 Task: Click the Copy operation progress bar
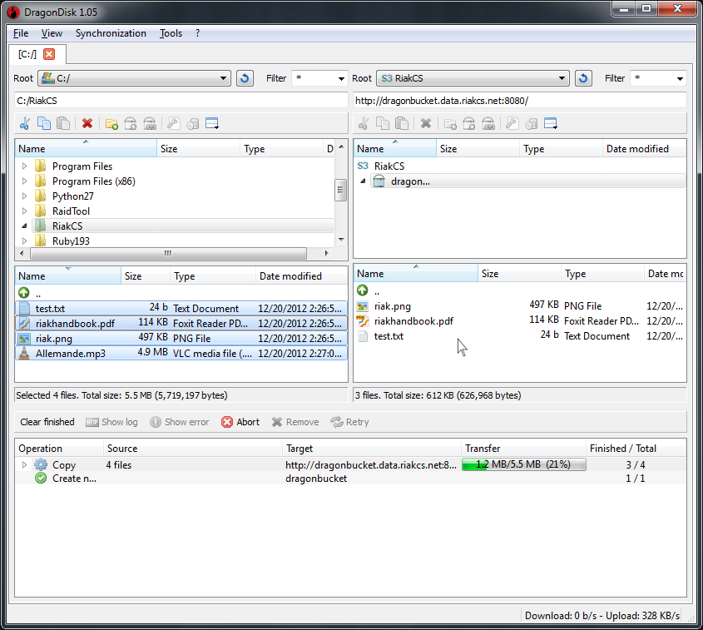pos(523,465)
